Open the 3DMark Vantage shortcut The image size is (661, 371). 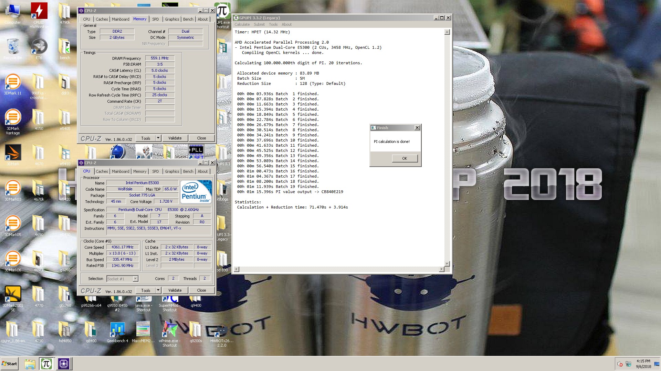(13, 122)
